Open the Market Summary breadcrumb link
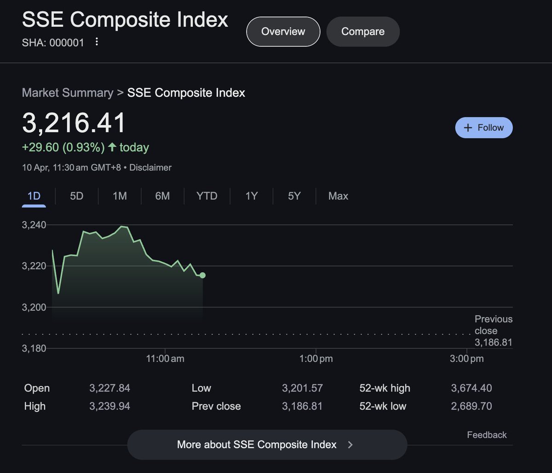The image size is (552, 473). tap(68, 92)
